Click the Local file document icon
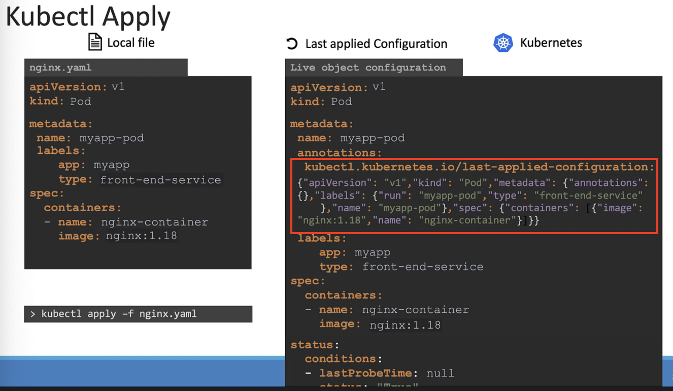This screenshot has height=391, width=673. point(95,42)
